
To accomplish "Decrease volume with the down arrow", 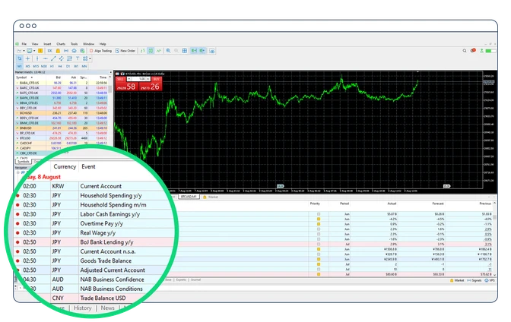I will coord(129,79).
